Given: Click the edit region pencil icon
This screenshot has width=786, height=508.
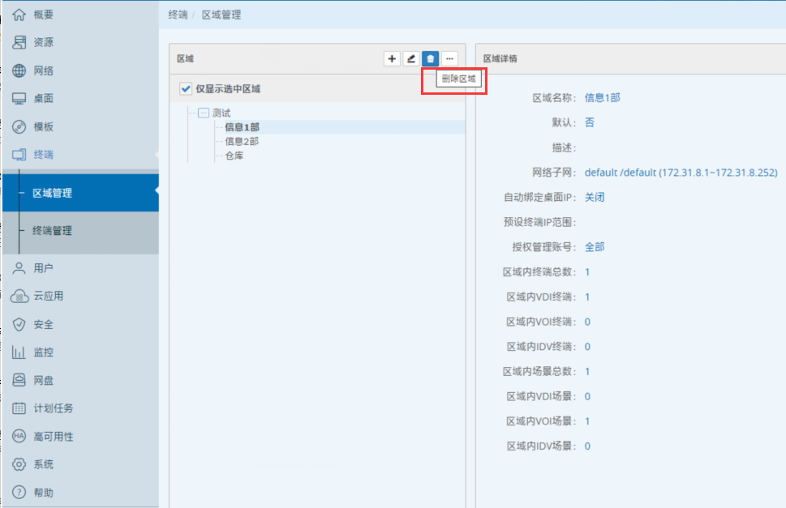Looking at the screenshot, I should [411, 58].
